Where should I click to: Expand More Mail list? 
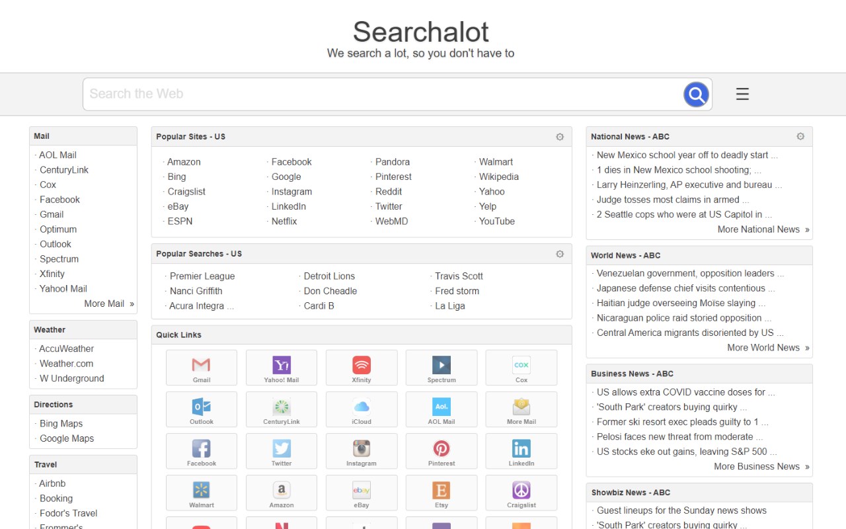point(109,304)
